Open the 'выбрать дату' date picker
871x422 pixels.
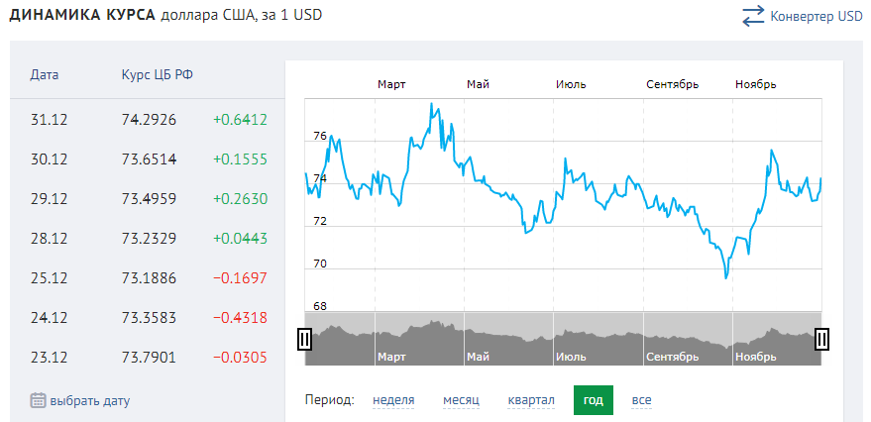click(89, 401)
